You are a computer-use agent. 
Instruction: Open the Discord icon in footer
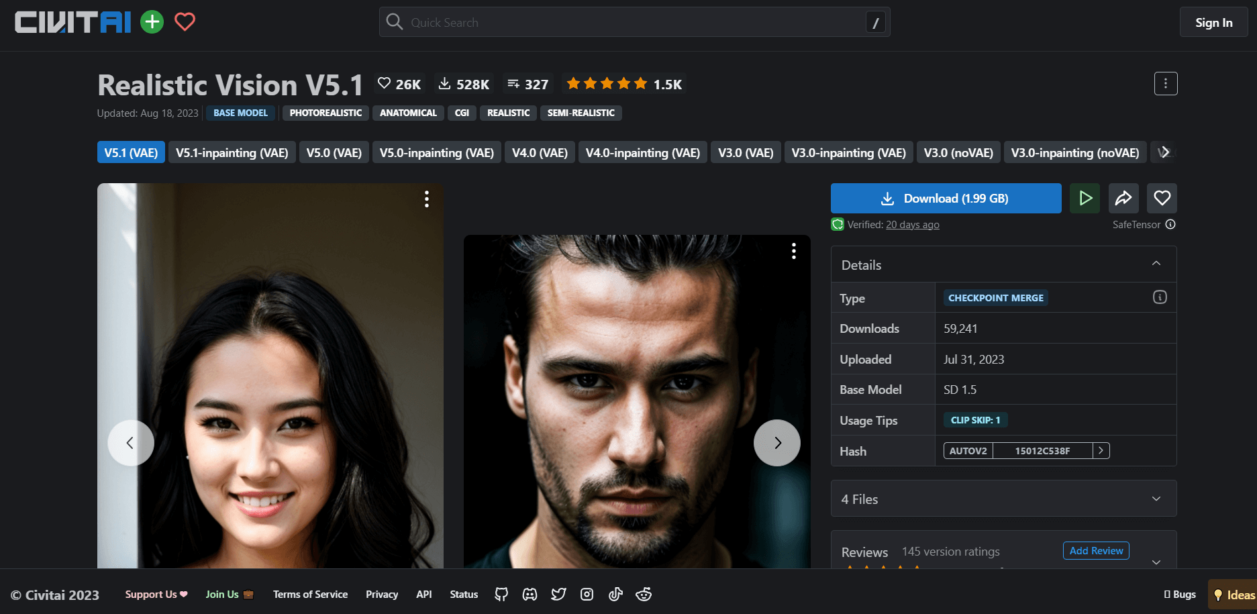[530, 595]
